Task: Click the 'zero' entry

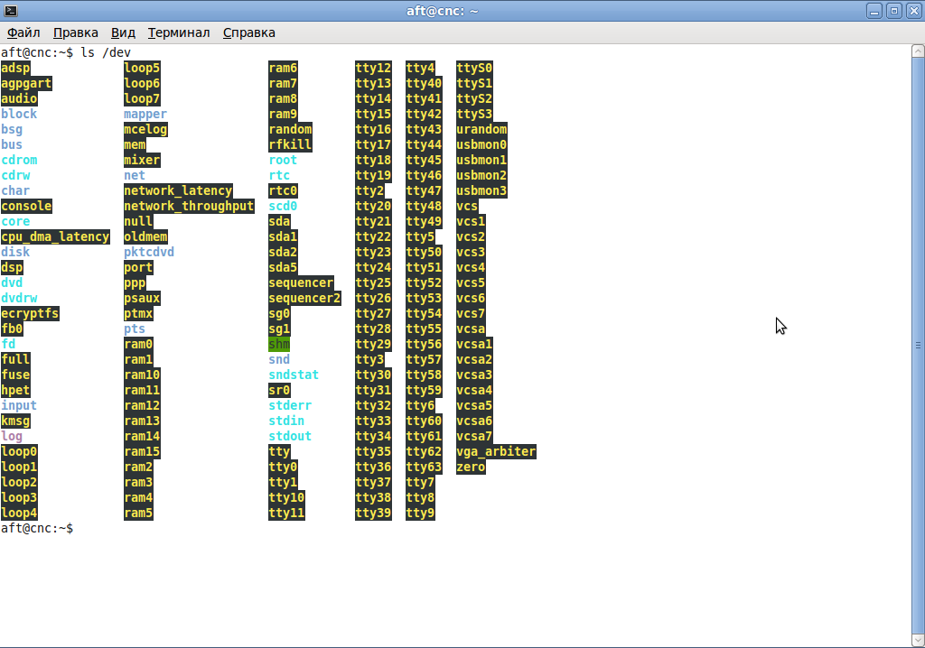Action: tap(471, 467)
